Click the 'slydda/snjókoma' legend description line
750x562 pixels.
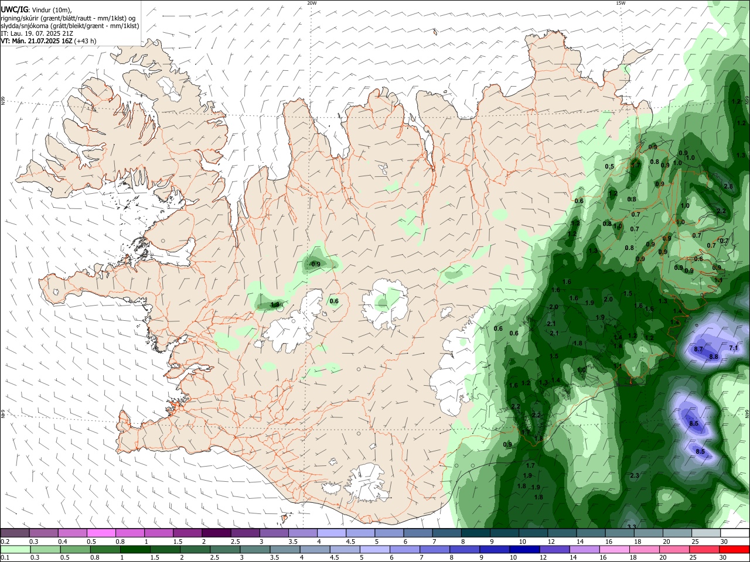click(70, 26)
